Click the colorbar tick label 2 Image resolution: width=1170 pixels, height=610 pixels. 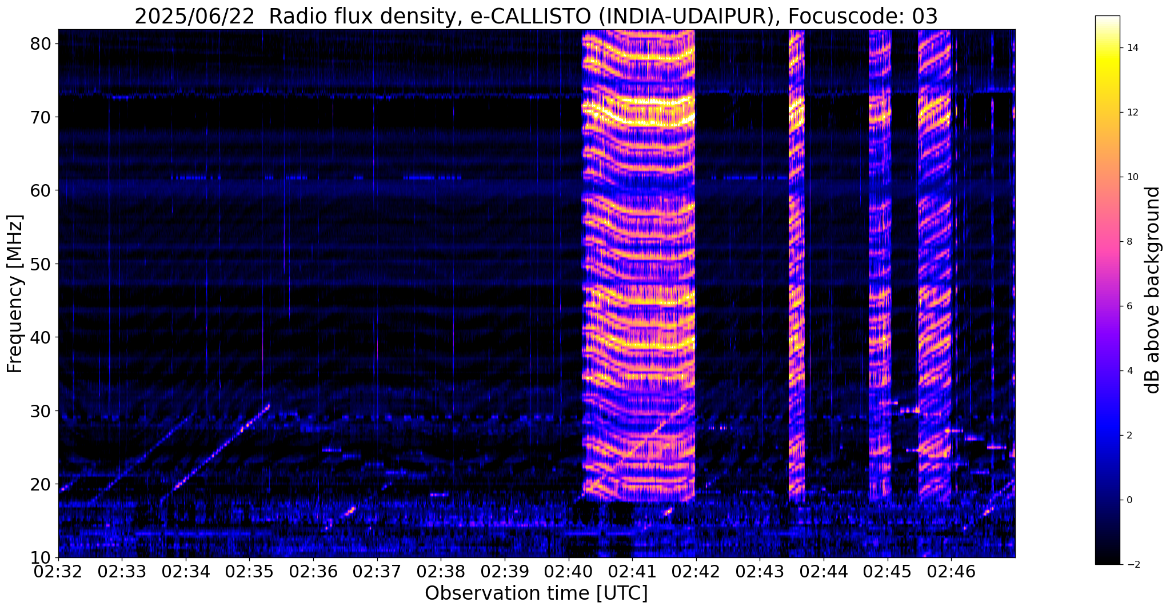point(1129,436)
